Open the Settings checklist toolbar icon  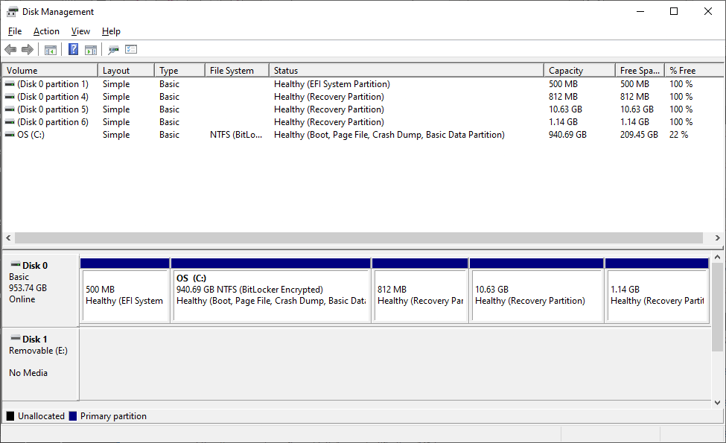pyautogui.click(x=131, y=49)
